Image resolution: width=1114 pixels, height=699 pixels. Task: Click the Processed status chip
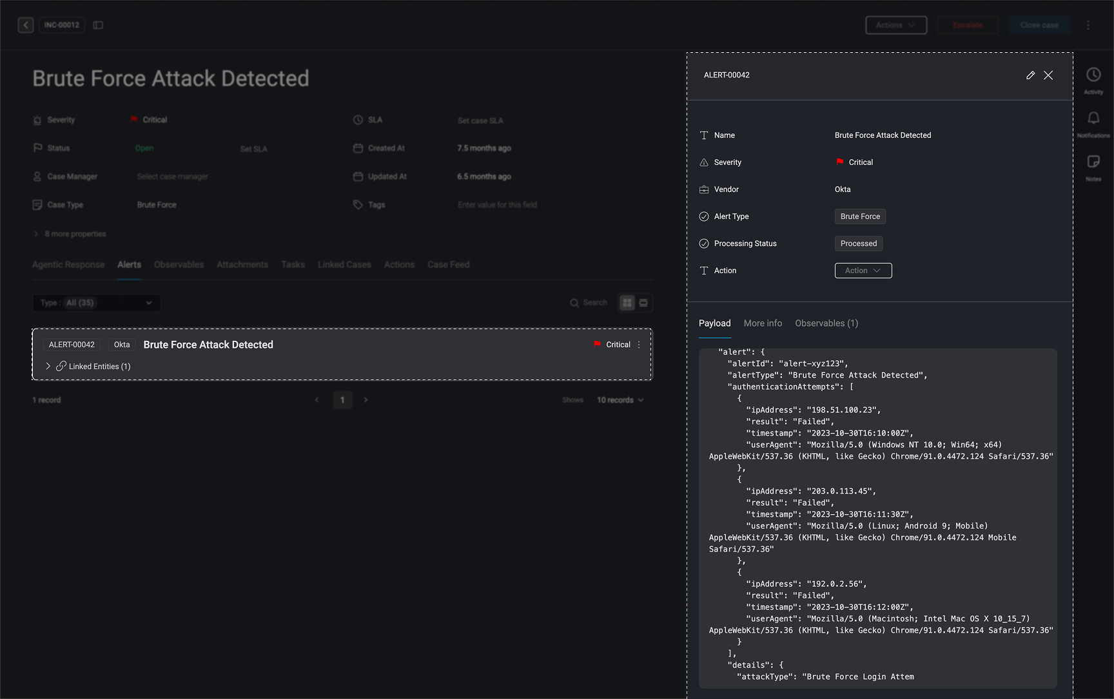[859, 244]
